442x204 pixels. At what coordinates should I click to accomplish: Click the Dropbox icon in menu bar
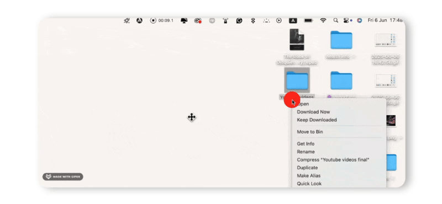point(253,20)
